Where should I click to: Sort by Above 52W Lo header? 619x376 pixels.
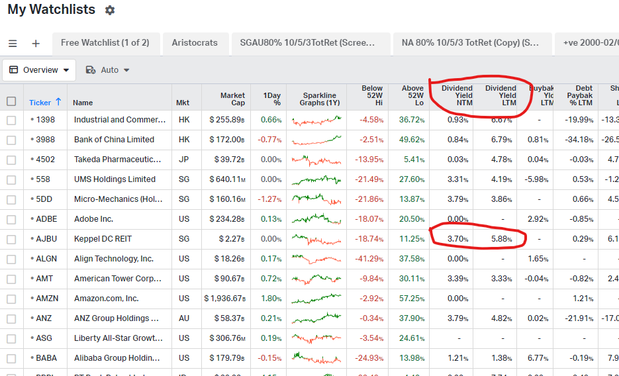point(412,95)
